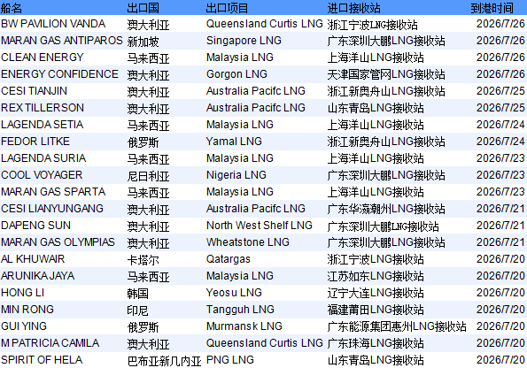The image size is (527, 368).
Task: Select the 出口国 header cell
Action: pyautogui.click(x=143, y=8)
